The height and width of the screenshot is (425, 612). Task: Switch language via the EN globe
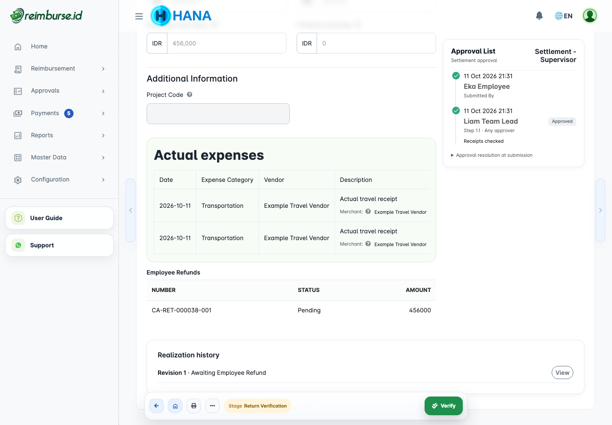(564, 16)
